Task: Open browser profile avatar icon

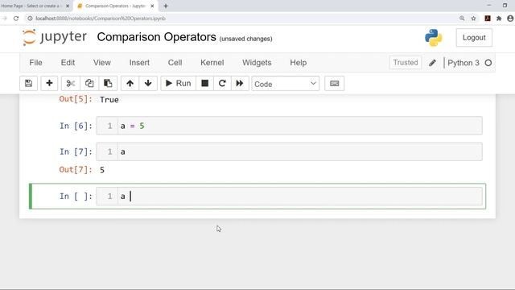Action: (510, 19)
